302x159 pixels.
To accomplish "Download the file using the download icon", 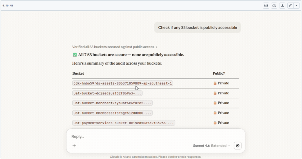I will point(282,6).
